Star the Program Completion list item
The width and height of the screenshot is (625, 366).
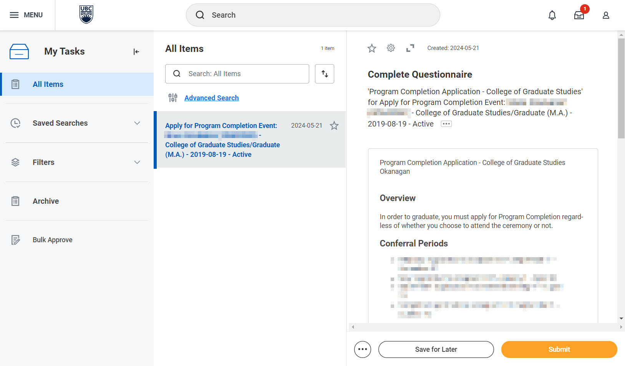[x=334, y=126]
